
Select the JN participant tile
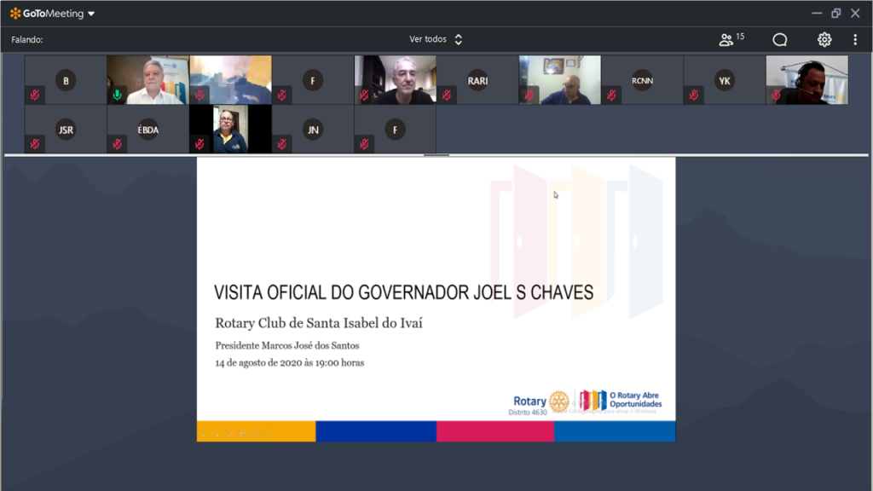(313, 130)
